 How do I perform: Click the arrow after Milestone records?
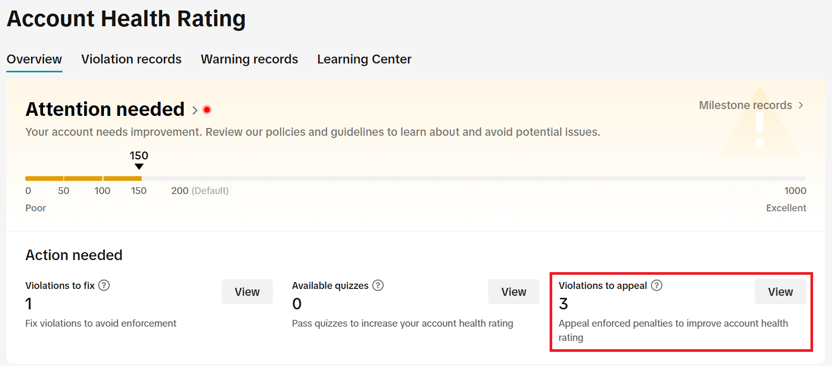point(801,105)
